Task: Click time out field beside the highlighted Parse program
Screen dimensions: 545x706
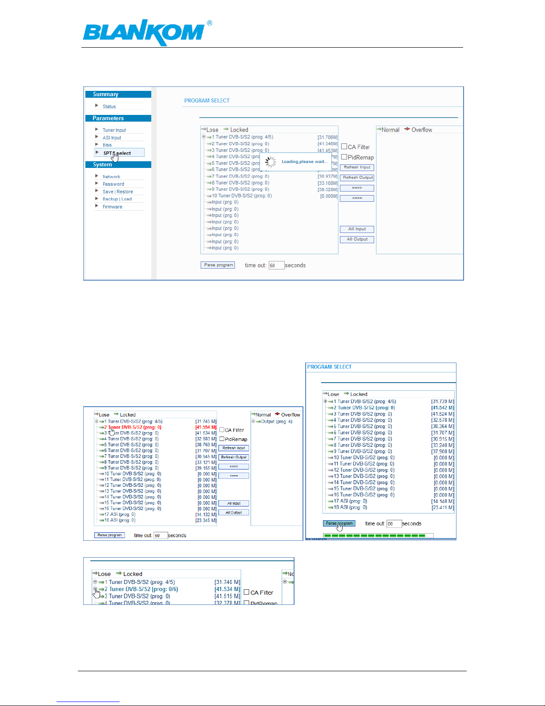Action: click(x=394, y=524)
